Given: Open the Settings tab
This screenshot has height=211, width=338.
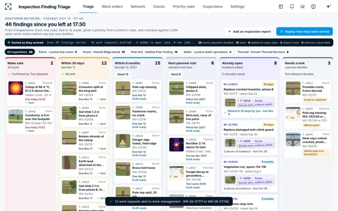Looking at the screenshot, I should point(237,6).
